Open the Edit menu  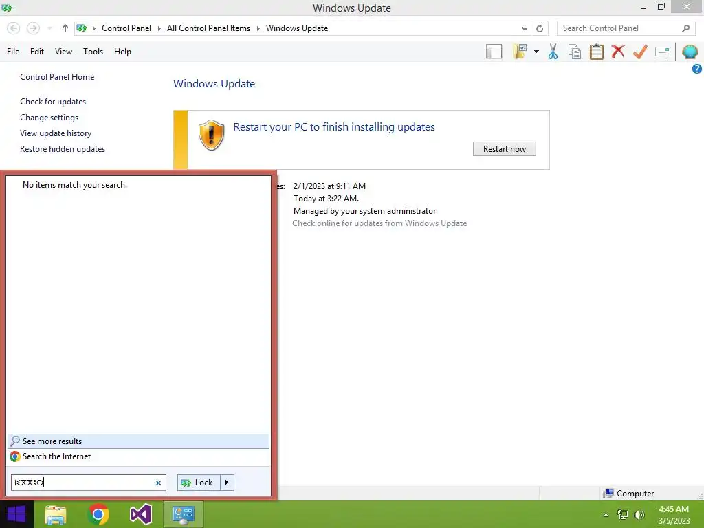(37, 52)
